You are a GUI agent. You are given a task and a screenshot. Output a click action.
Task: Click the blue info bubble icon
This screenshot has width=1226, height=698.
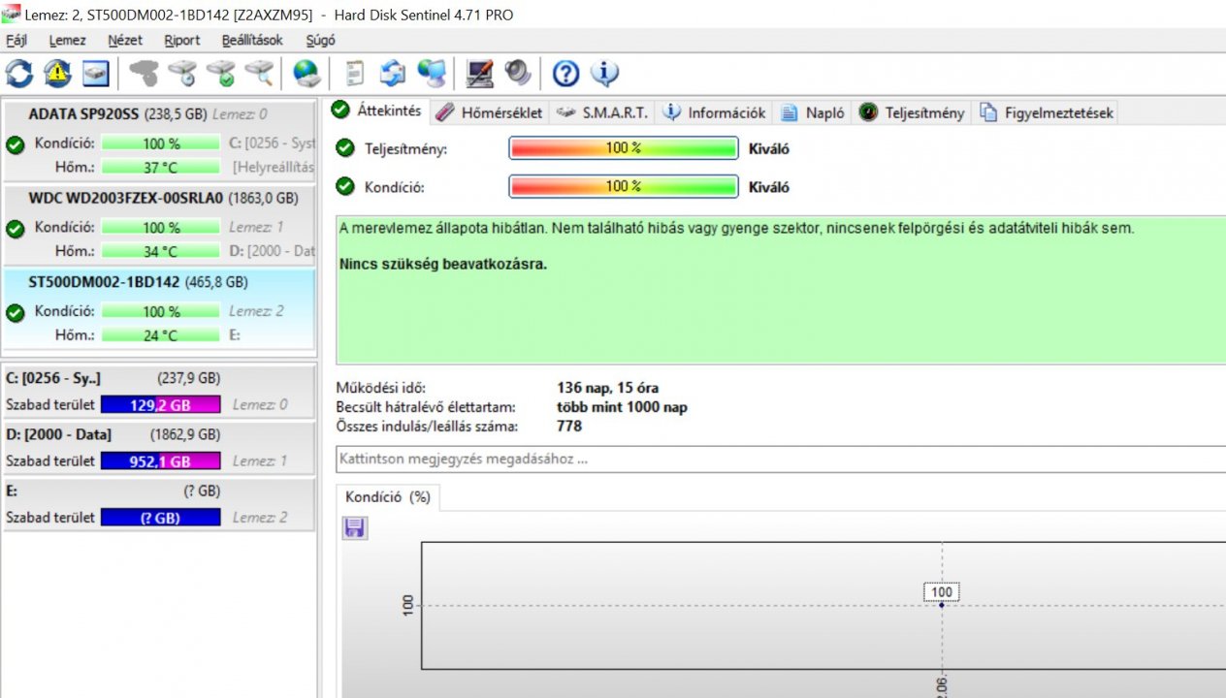tap(604, 73)
